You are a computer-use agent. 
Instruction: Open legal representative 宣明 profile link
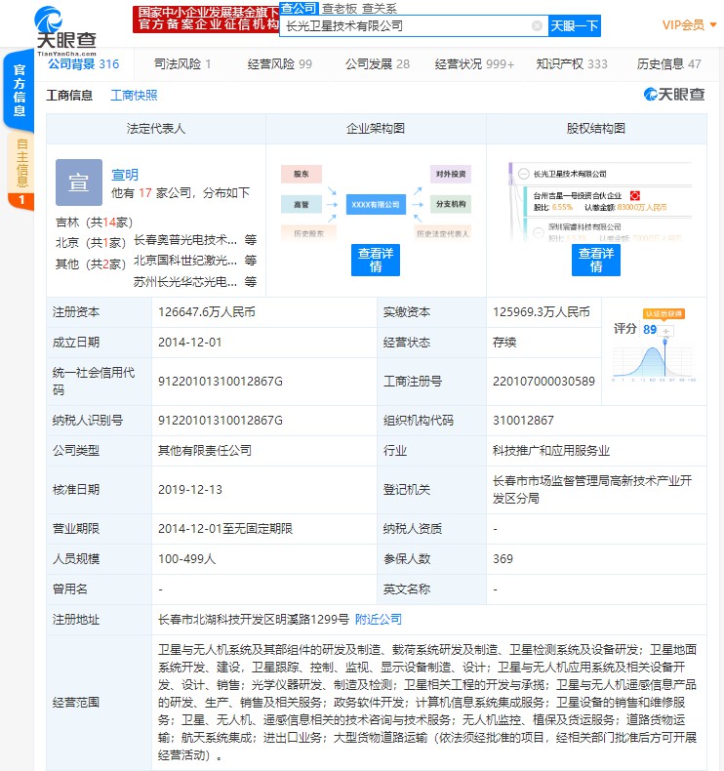coord(125,175)
